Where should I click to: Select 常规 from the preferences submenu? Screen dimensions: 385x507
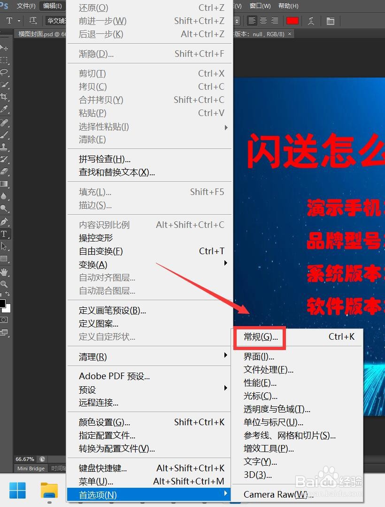click(x=260, y=336)
